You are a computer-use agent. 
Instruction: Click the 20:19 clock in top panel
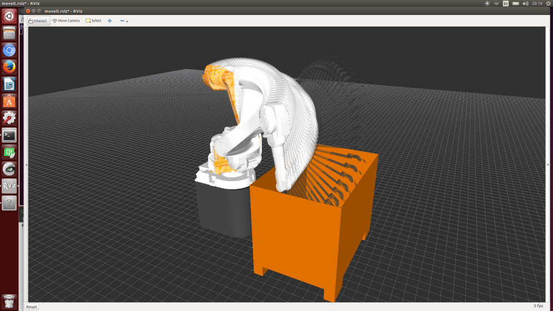point(537,3)
